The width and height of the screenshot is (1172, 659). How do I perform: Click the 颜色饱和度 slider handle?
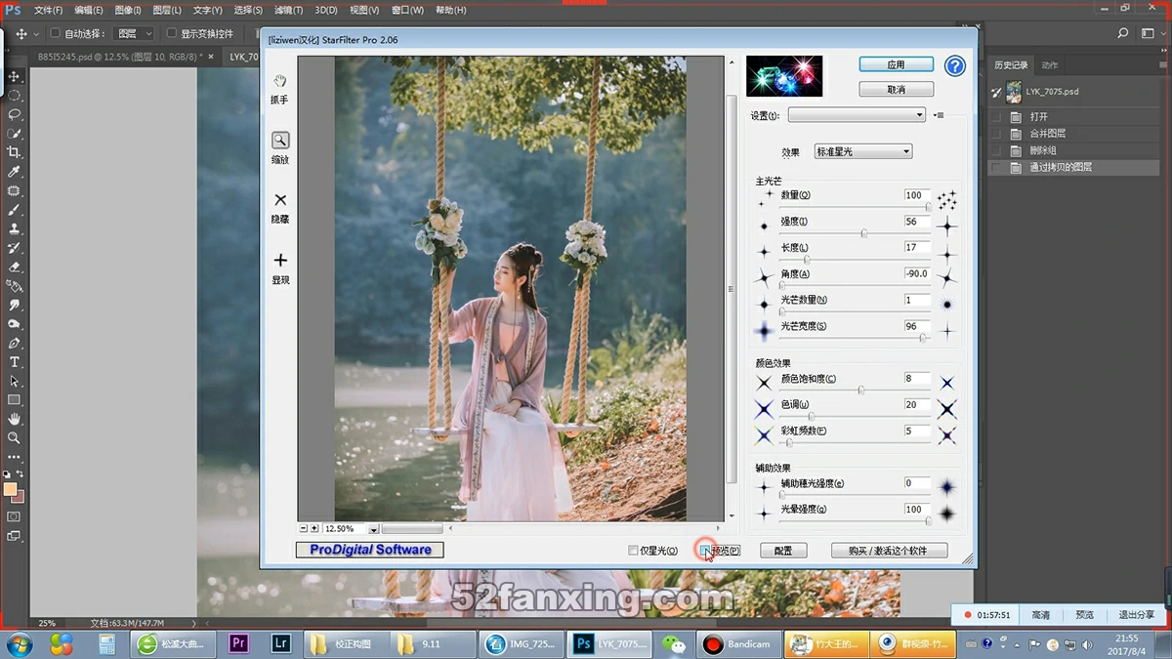[860, 390]
